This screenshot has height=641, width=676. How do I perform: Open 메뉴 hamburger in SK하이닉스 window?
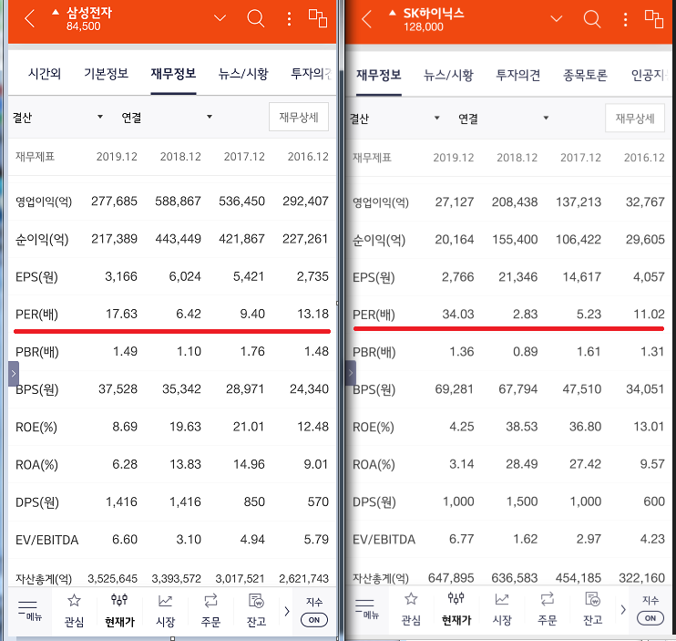[366, 609]
